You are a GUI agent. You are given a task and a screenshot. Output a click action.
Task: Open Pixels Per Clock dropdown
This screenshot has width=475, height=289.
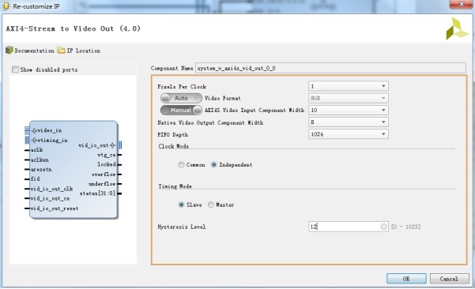[349, 86]
